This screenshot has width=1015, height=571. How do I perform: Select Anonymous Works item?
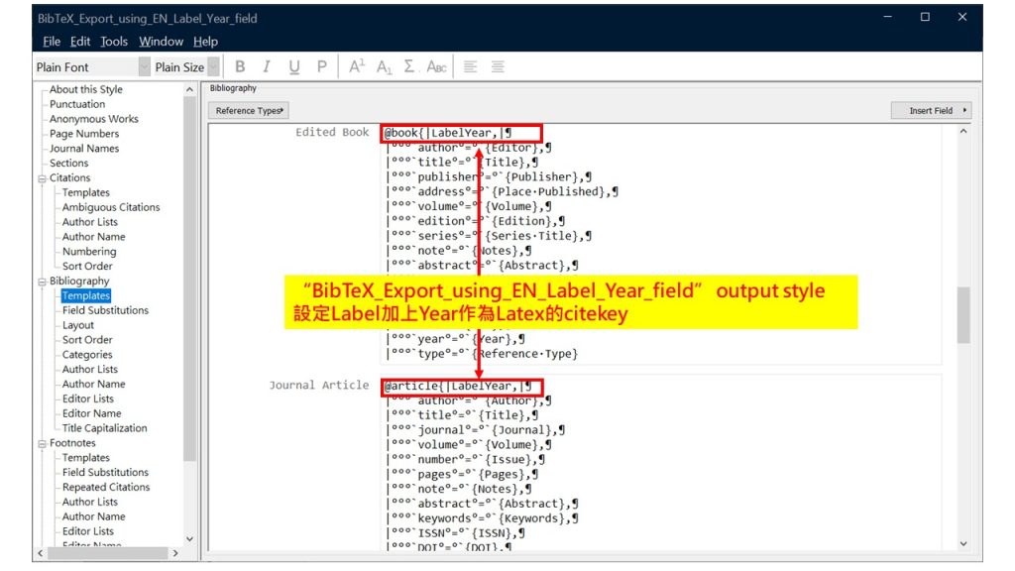[94, 119]
